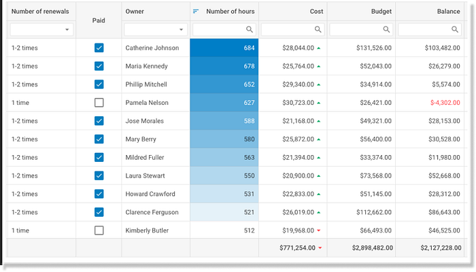Viewport: 476px width, 272px height.
Task: Click green up arrow beside $25,764.00 cost
Action: coord(319,66)
